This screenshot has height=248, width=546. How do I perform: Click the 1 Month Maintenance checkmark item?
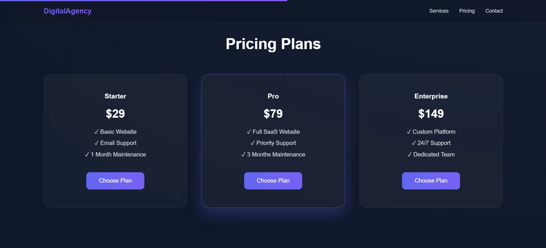click(x=115, y=154)
